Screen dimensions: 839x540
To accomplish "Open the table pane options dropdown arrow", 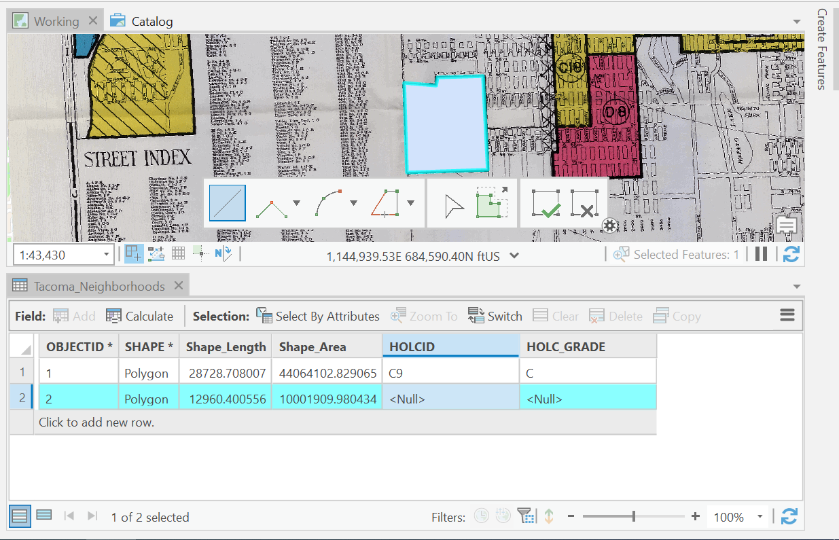I will (797, 287).
